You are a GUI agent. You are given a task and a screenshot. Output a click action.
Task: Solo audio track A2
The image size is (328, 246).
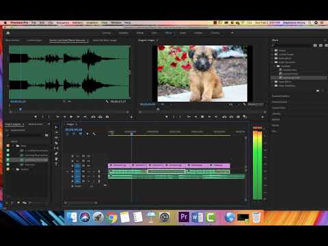pyautogui.click(x=94, y=176)
